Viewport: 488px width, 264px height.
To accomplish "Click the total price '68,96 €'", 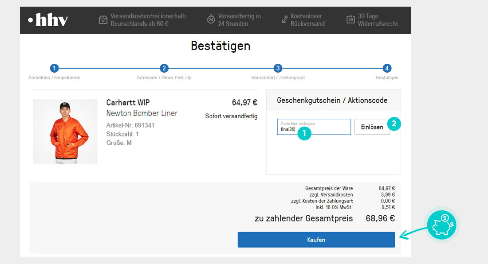I will tap(380, 218).
